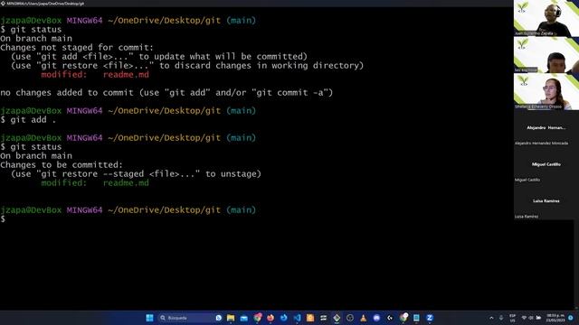Open Visual Studio Code from taskbar
Screen dimensions: 579x325
coord(298,318)
